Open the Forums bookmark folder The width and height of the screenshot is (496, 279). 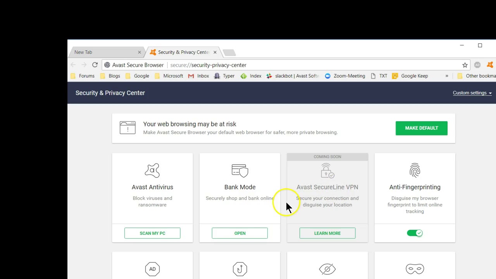tap(83, 76)
